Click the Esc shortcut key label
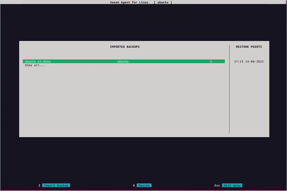 click(x=217, y=185)
